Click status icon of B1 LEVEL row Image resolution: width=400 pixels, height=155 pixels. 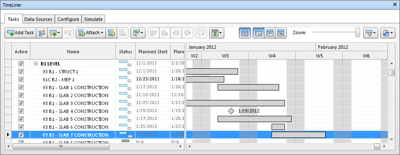(x=125, y=63)
